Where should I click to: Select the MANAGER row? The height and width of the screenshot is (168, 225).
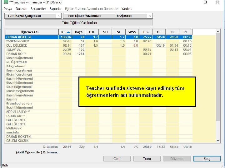point(99,128)
